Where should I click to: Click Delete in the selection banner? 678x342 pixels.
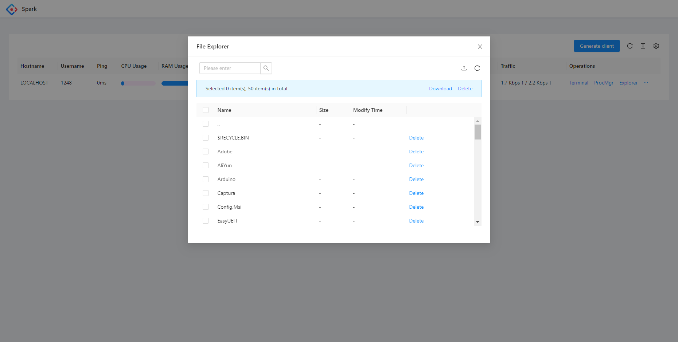point(465,89)
